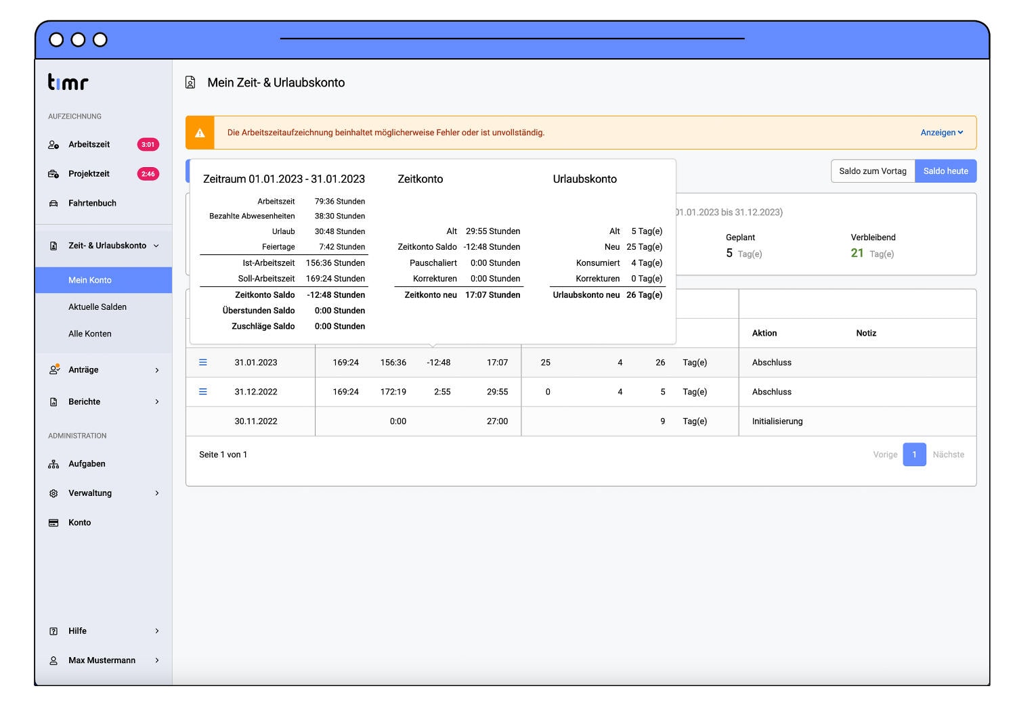
Task: Click the Urlaubskonto neu 26 Tag(e) line
Action: (x=607, y=295)
